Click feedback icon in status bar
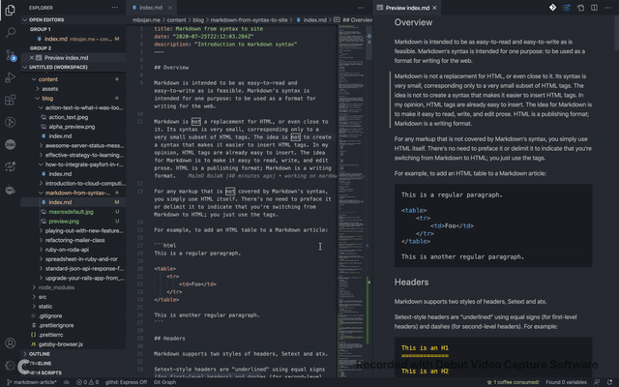Viewport: 619px width, 387px height. [x=597, y=382]
